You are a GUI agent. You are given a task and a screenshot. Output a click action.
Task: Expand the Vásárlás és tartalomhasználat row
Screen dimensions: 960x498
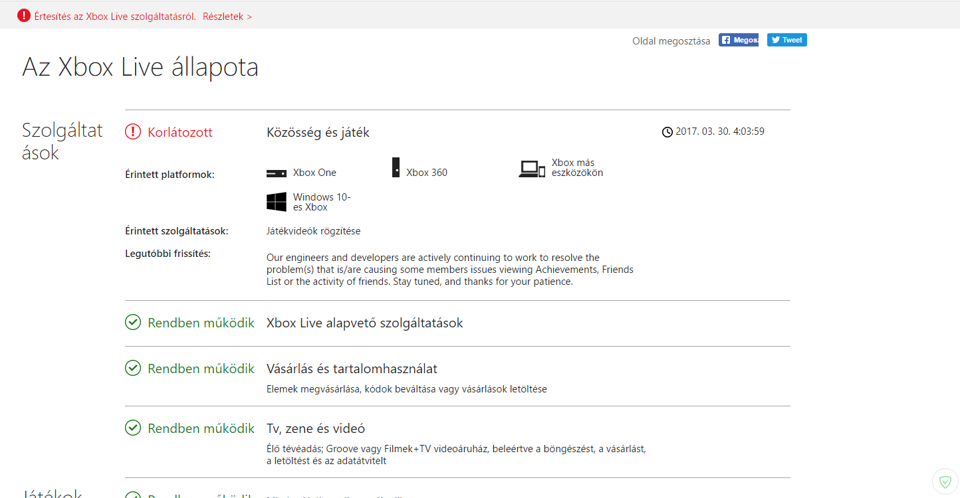352,369
